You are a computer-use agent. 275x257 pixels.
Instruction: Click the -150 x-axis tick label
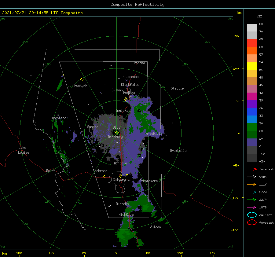click(18, 253)
